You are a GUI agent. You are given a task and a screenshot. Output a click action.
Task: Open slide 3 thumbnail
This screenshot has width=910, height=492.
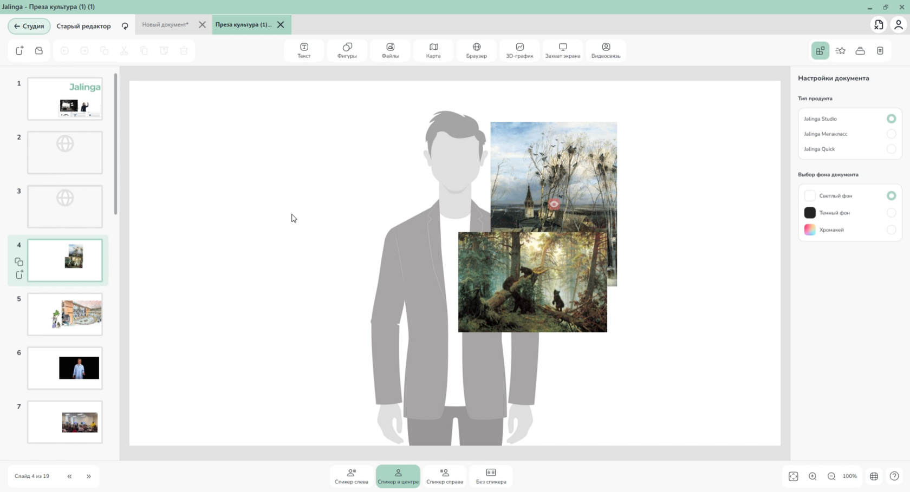[x=65, y=207]
